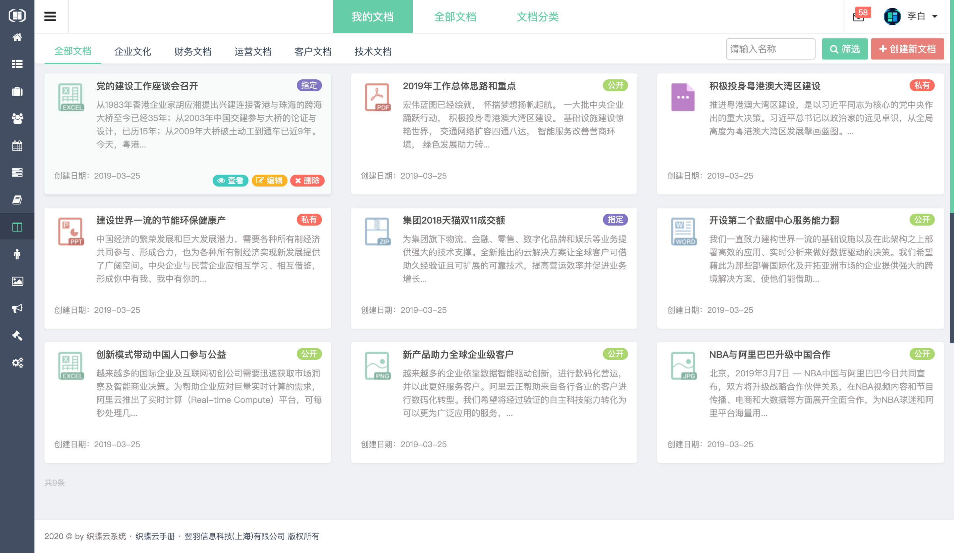The image size is (954, 553).
Task: Click the hamburger menu toggle icon
Action: pos(50,16)
